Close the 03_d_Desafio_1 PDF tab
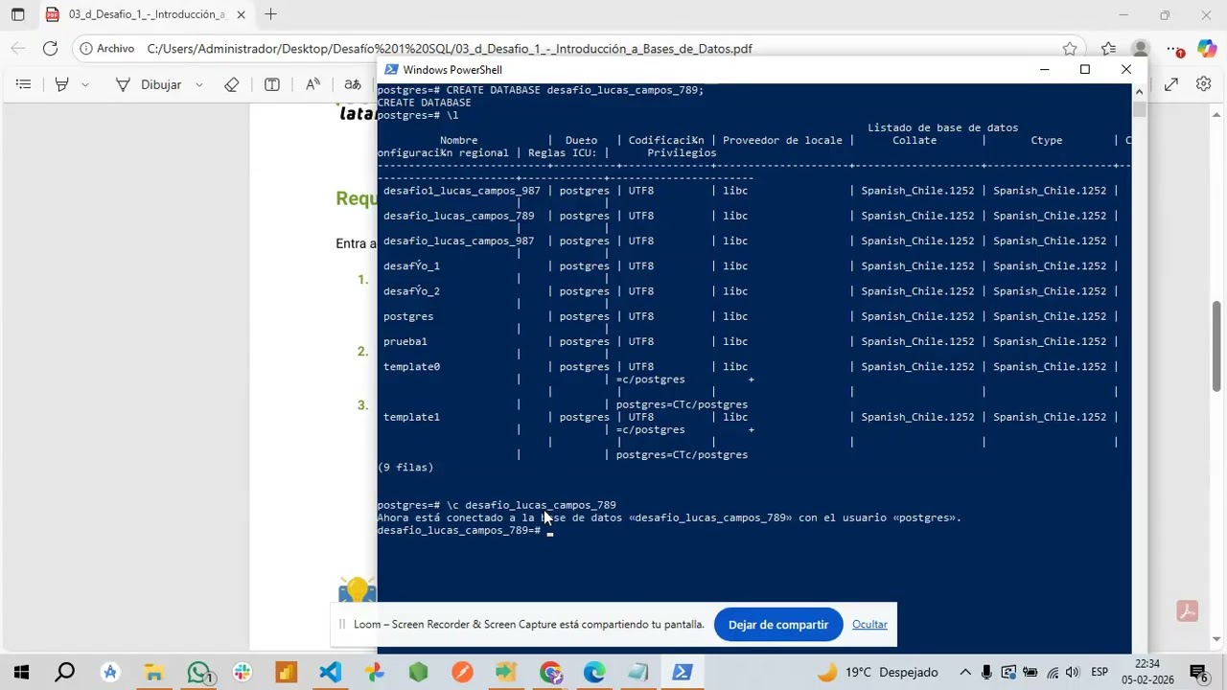1227x690 pixels. click(x=241, y=14)
